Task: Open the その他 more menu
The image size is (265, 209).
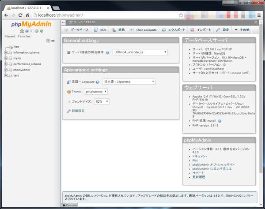Action: [x=242, y=30]
